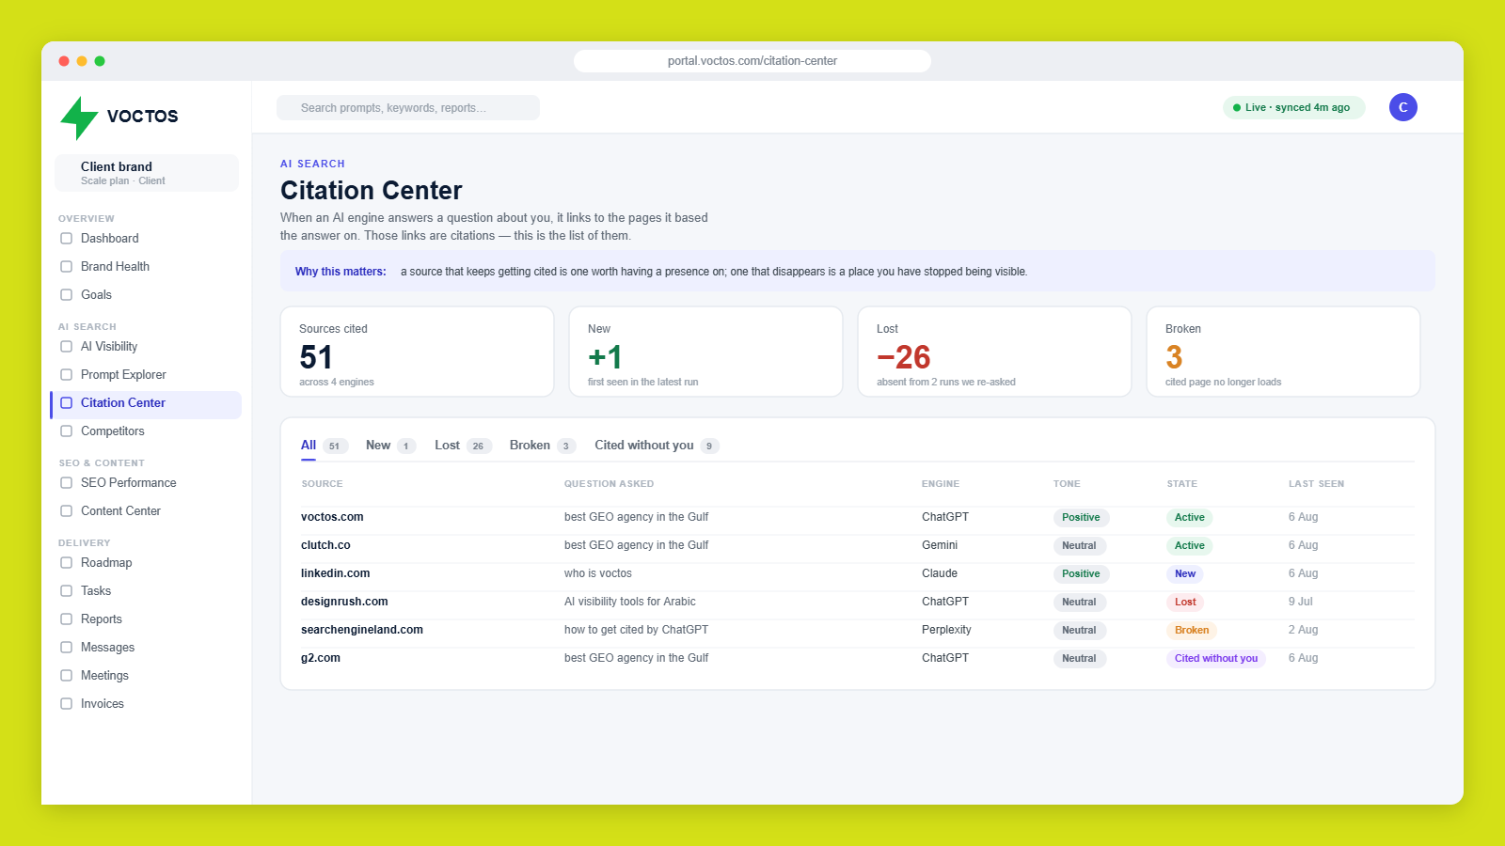Screen dimensions: 1505x846
Task: Go to Brand Health page
Action: (146, 267)
